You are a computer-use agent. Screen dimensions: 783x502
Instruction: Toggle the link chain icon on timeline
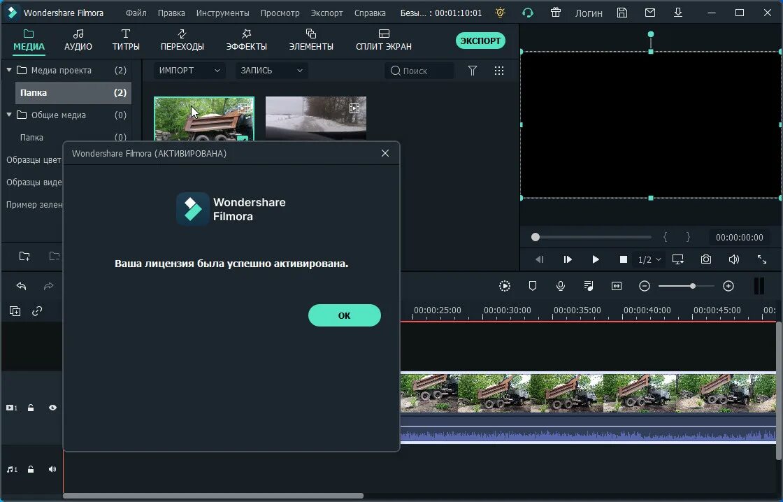tap(37, 311)
